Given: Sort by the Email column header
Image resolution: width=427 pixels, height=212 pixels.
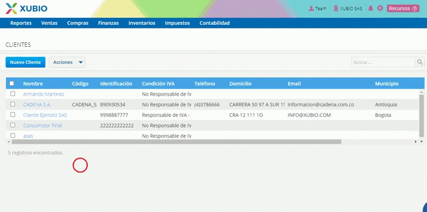Looking at the screenshot, I should click(294, 84).
